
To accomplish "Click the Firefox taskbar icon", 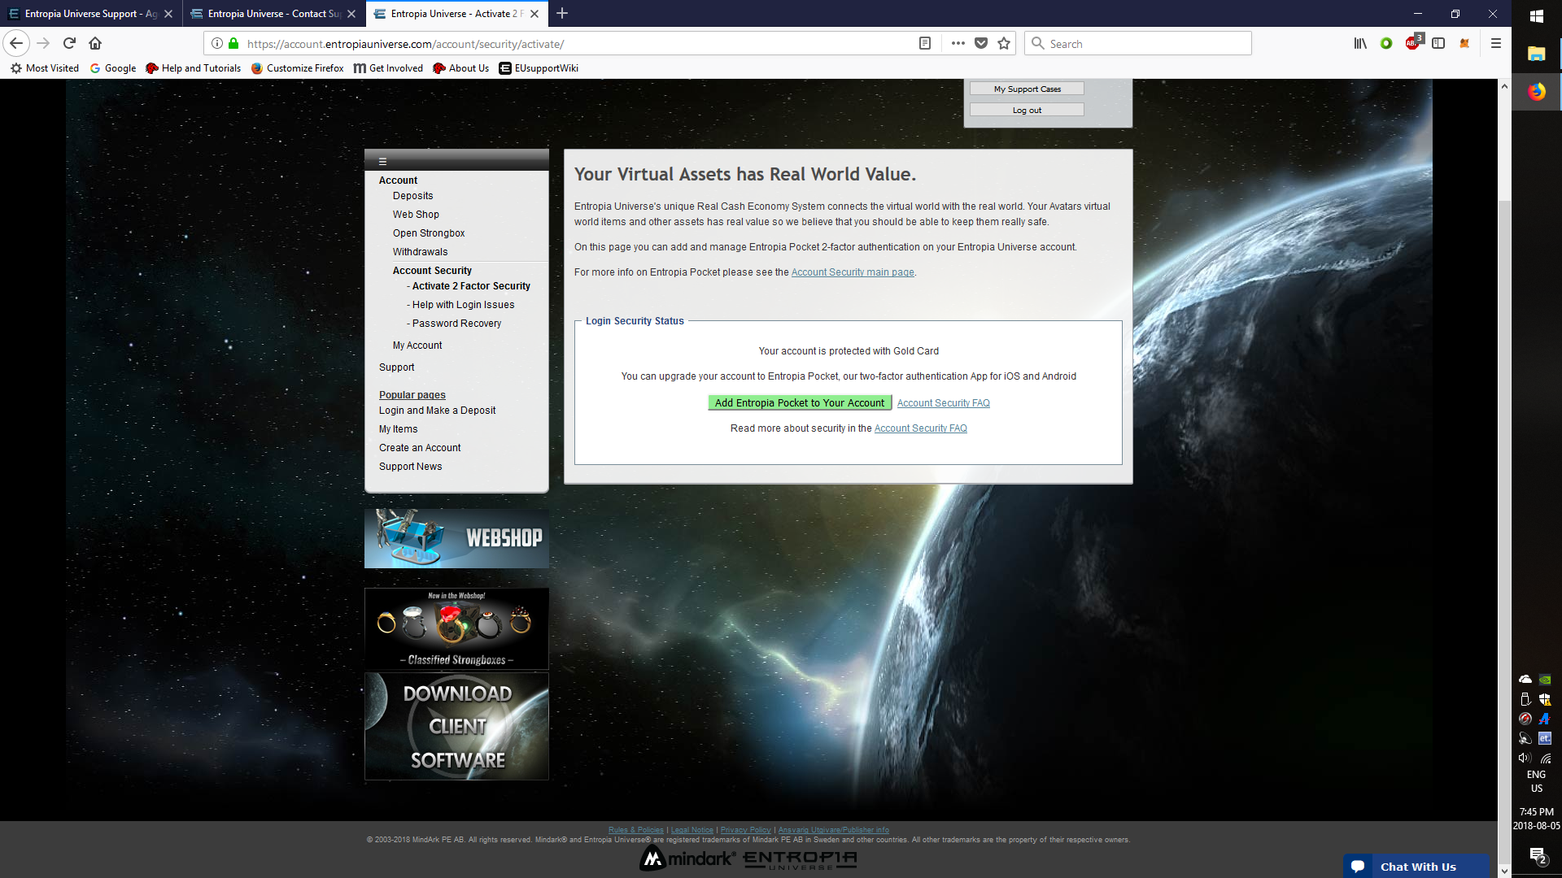I will coord(1537,91).
